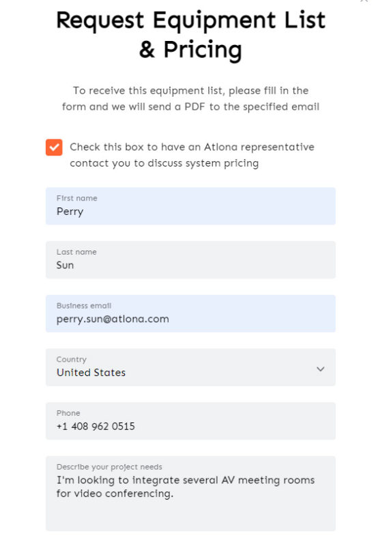Click the checkbox label about system pricing
Viewport: 376px width, 546px height.
pos(192,155)
